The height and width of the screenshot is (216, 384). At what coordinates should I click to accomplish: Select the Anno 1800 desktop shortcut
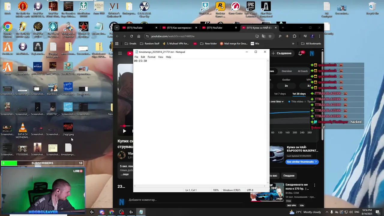pyautogui.click(x=99, y=8)
